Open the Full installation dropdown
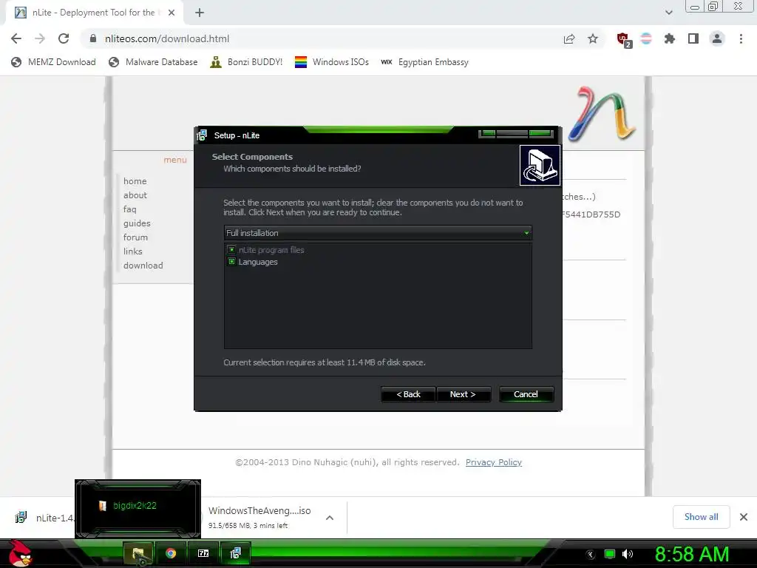The height and width of the screenshot is (568, 757). [378, 233]
